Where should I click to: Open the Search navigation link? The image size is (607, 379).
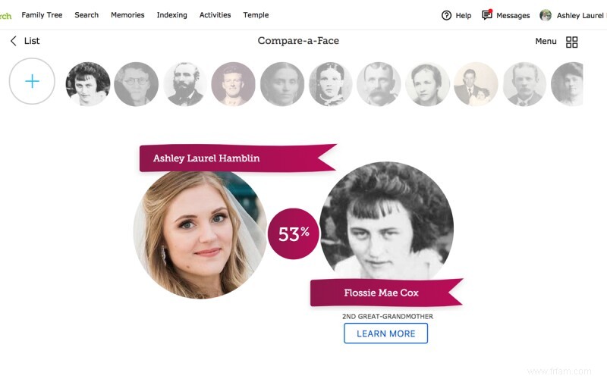click(86, 15)
